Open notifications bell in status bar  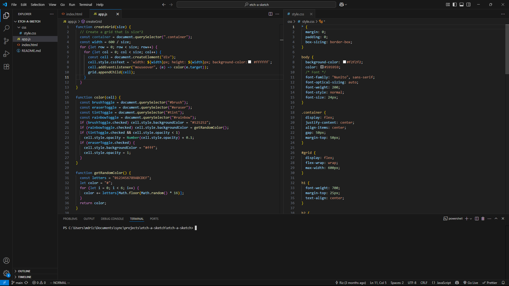(503, 283)
